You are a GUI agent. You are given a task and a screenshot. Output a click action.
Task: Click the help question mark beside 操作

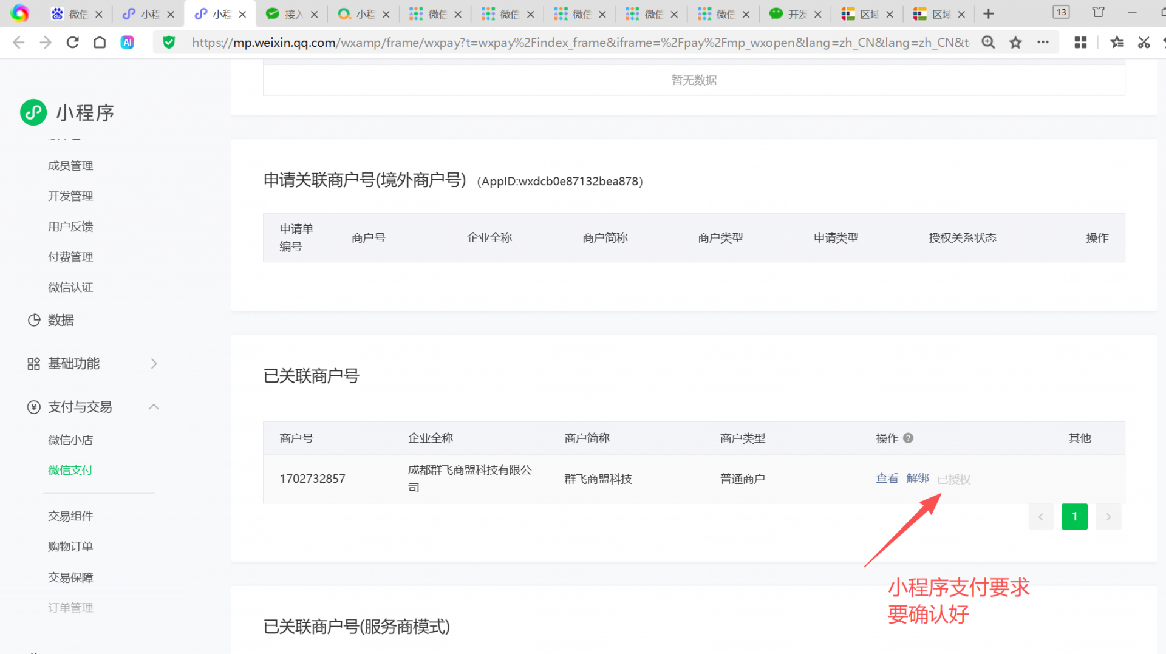(x=908, y=438)
